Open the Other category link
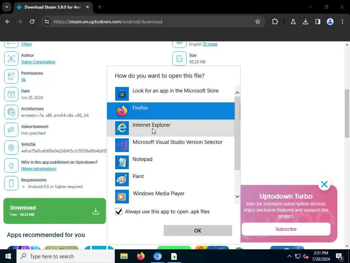350x263 pixels. 27,44
